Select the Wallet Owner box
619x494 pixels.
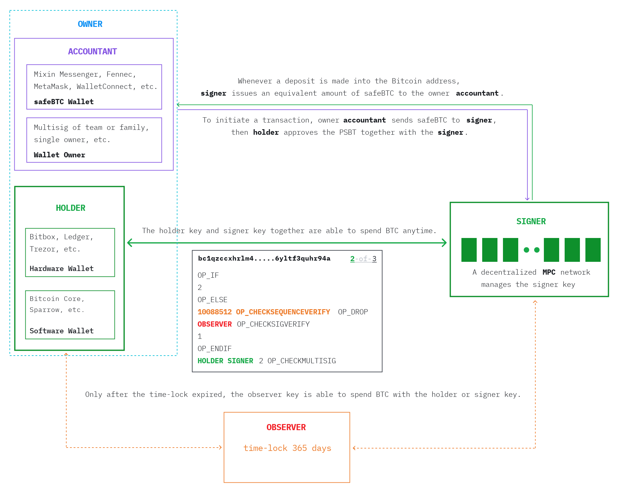tap(94, 140)
